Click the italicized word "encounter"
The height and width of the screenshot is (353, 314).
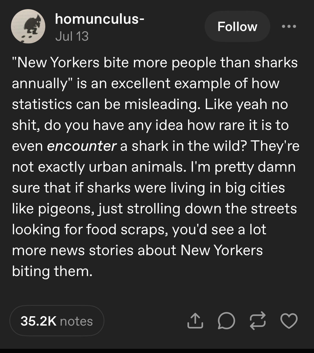[x=81, y=146]
